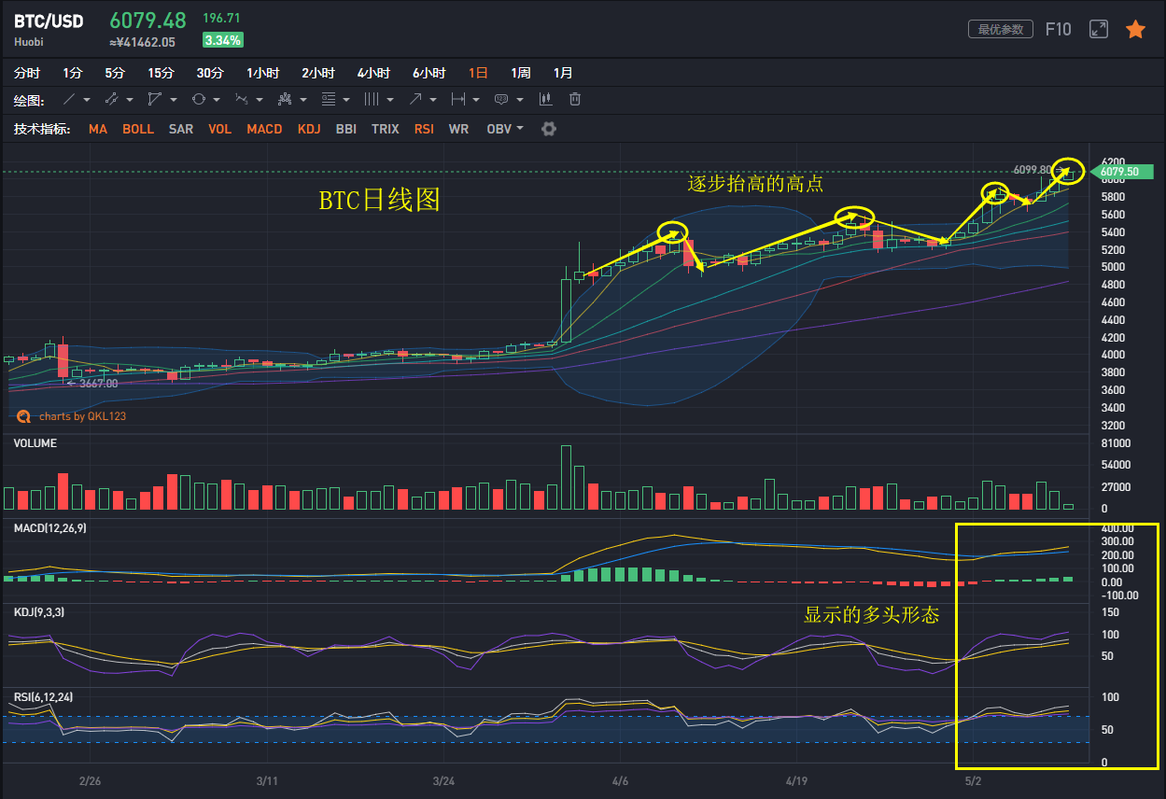Toggle the BOLL indicator
The image size is (1166, 799).
(x=138, y=129)
